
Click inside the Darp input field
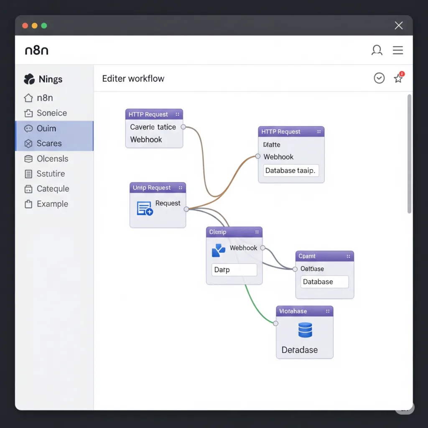[x=234, y=270]
